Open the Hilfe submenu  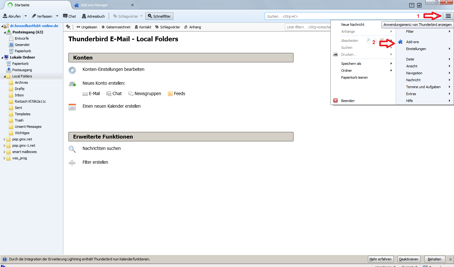tap(424, 101)
